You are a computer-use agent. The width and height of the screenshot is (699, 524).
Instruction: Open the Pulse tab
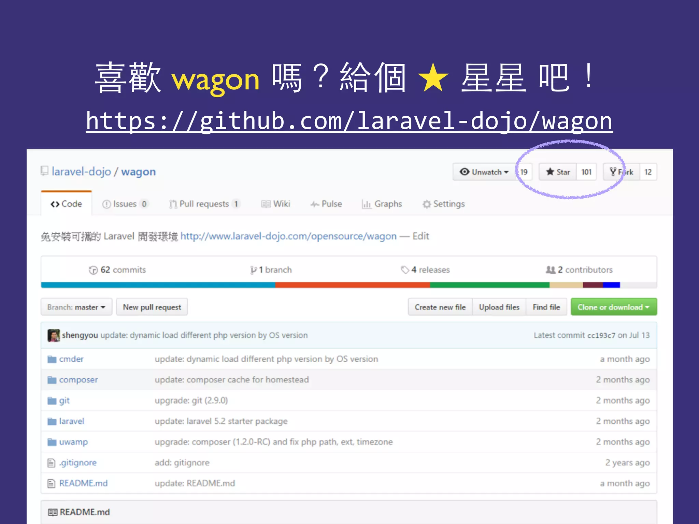coord(326,204)
